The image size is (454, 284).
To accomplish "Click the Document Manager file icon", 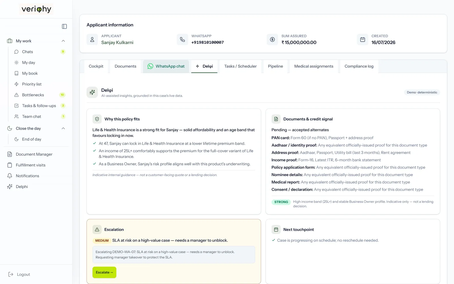I will coord(10,154).
